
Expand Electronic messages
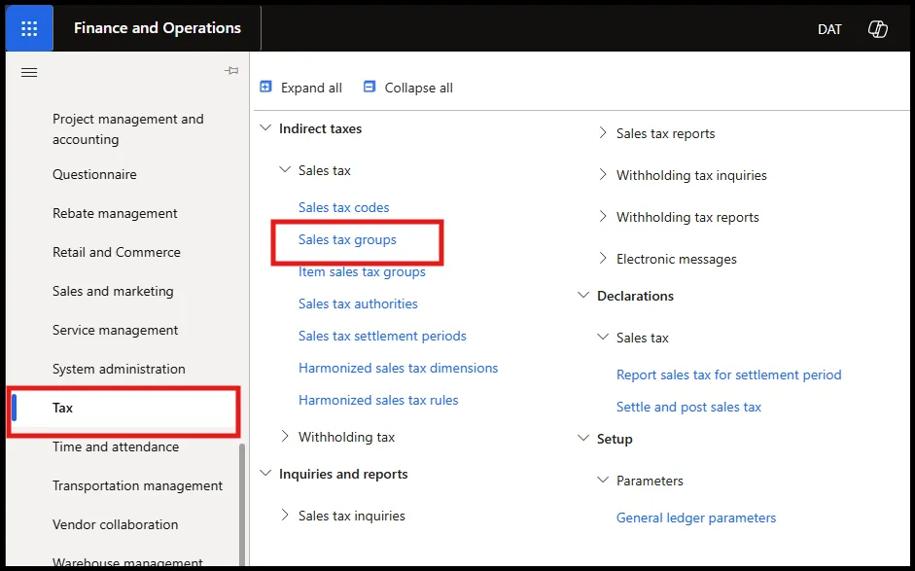click(x=603, y=258)
